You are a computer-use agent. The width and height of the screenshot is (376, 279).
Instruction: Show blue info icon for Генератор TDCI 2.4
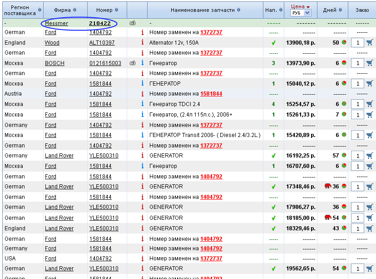pyautogui.click(x=143, y=104)
